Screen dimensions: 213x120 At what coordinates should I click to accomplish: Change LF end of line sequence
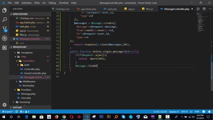click(191, 112)
